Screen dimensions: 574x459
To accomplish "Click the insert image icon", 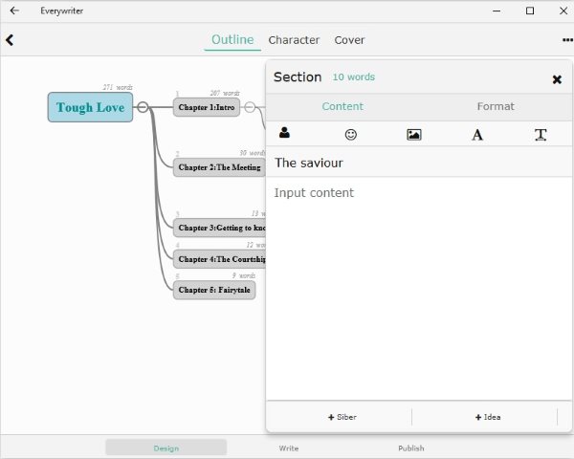I will click(413, 135).
